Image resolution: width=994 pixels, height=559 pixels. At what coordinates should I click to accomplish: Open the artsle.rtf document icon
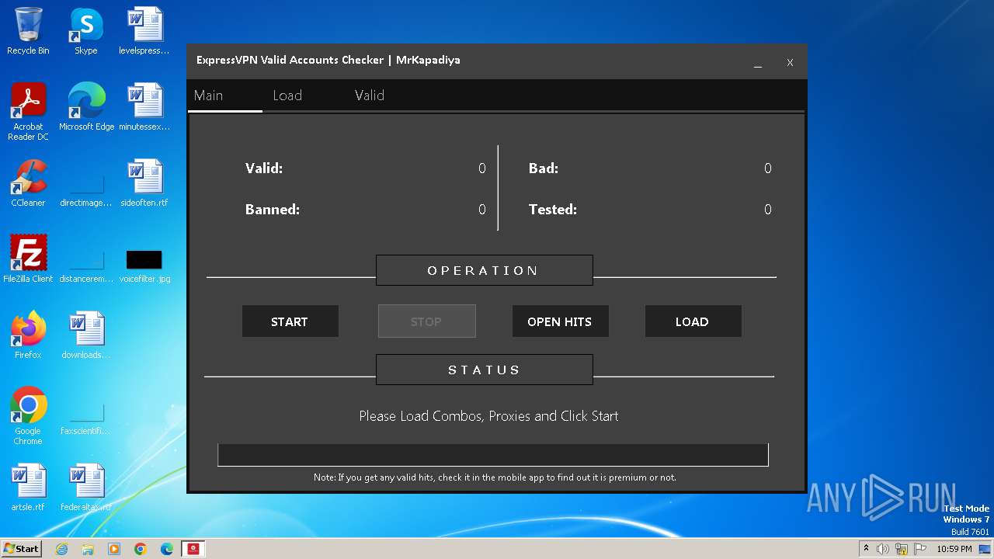tap(28, 488)
